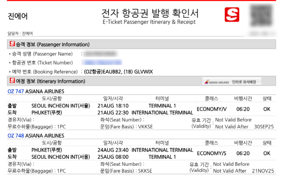Click the 출발 row label for OZ 747
283x176 pixels.
click(12, 105)
